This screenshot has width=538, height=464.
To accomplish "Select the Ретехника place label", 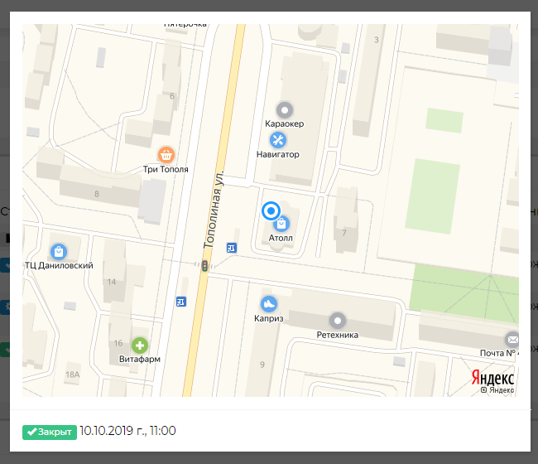I will [x=337, y=335].
